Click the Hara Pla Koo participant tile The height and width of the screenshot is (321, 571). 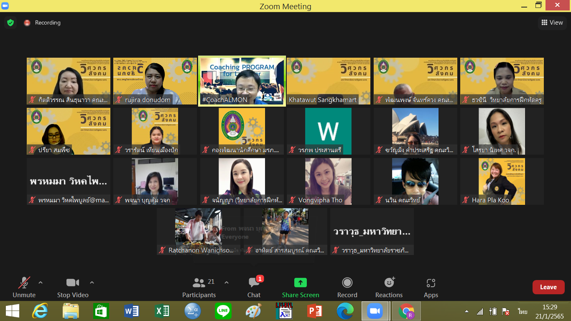(502, 181)
